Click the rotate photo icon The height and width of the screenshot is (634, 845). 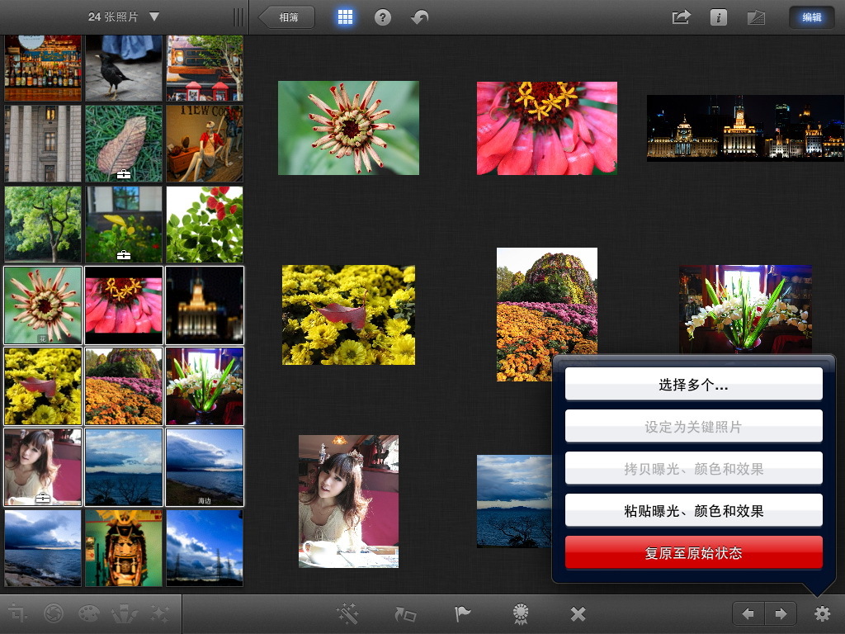point(404,614)
